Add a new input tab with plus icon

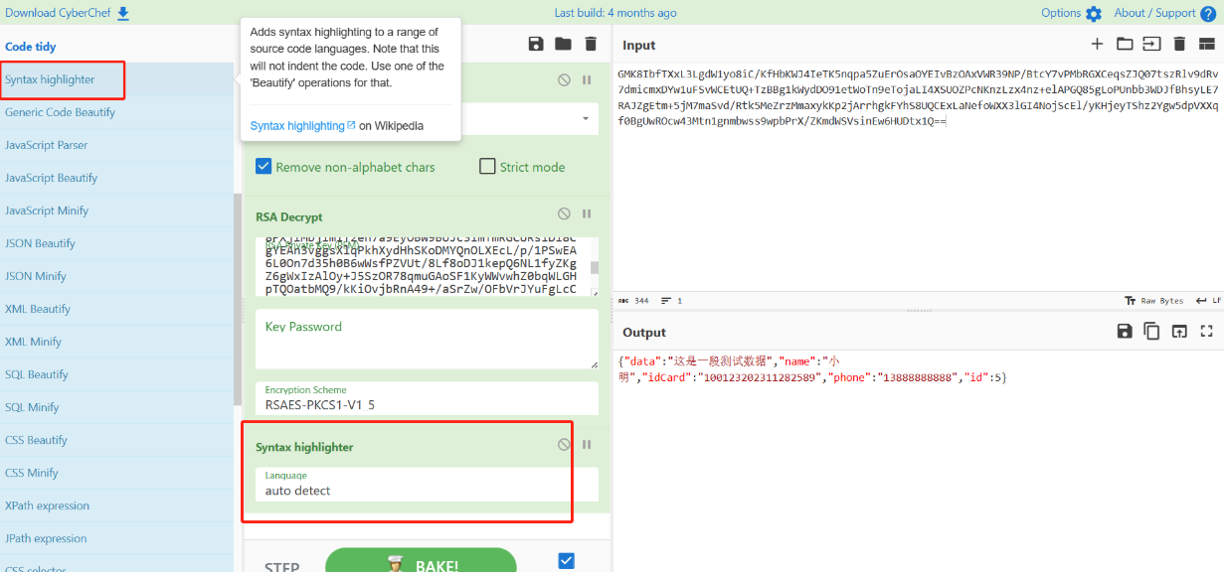click(1097, 44)
